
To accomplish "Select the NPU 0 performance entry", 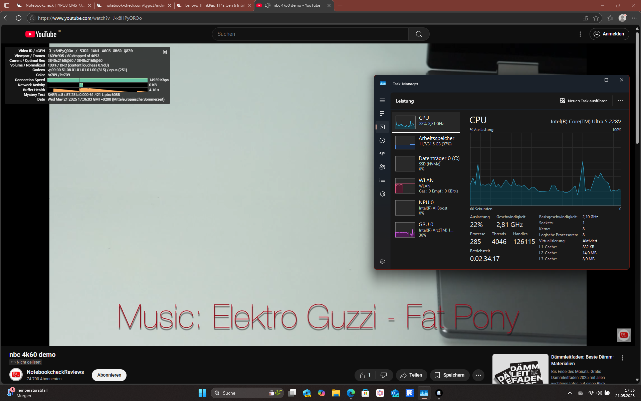I will point(426,208).
